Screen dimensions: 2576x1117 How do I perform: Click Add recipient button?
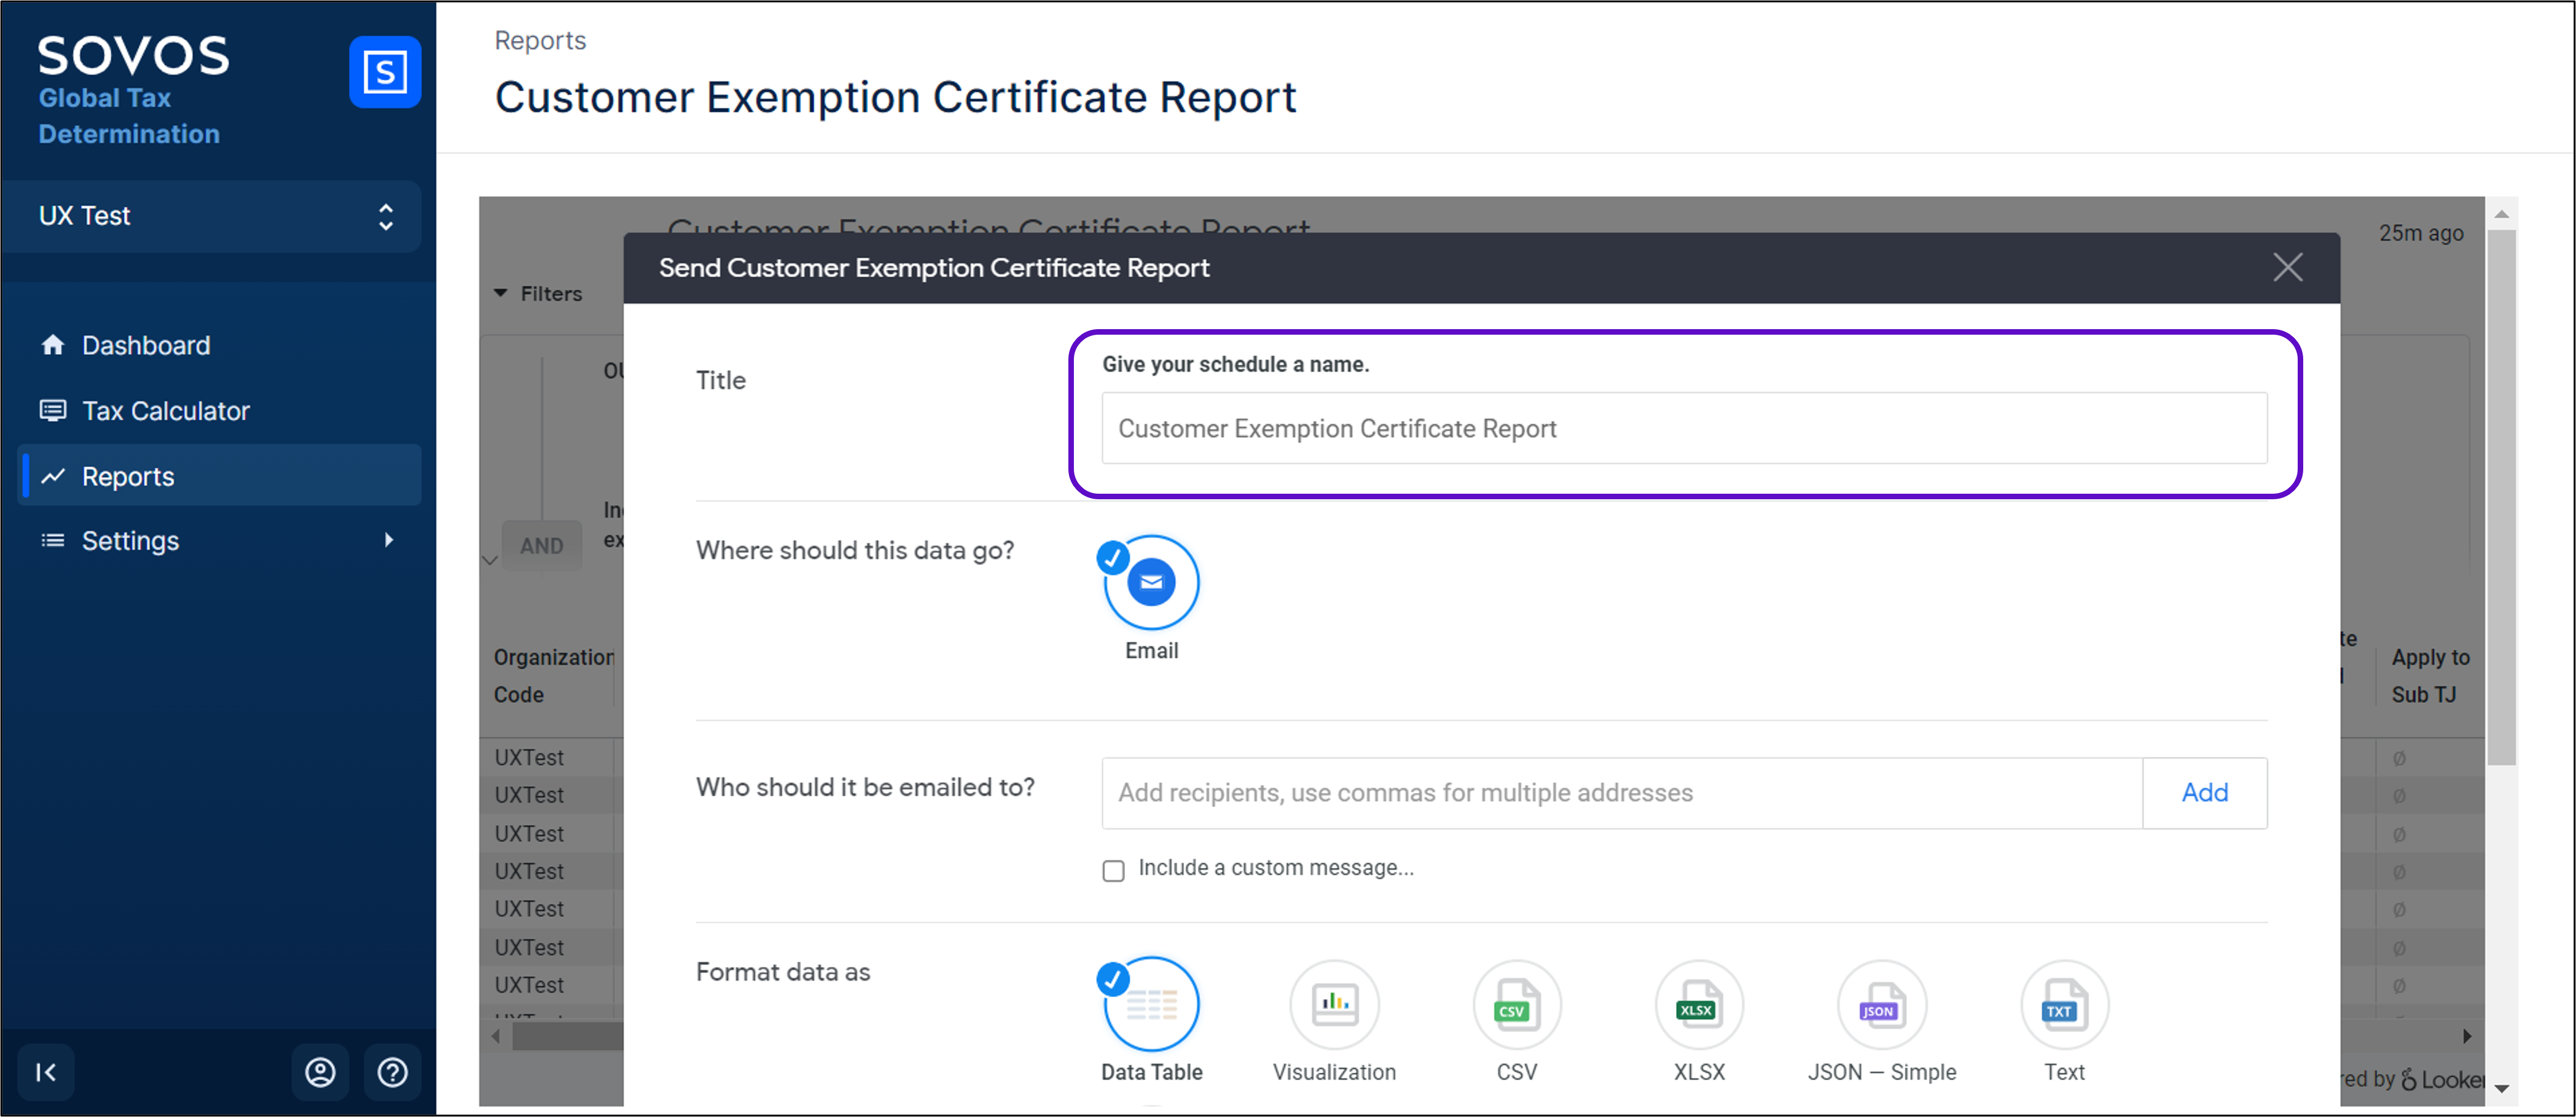pyautogui.click(x=2204, y=792)
